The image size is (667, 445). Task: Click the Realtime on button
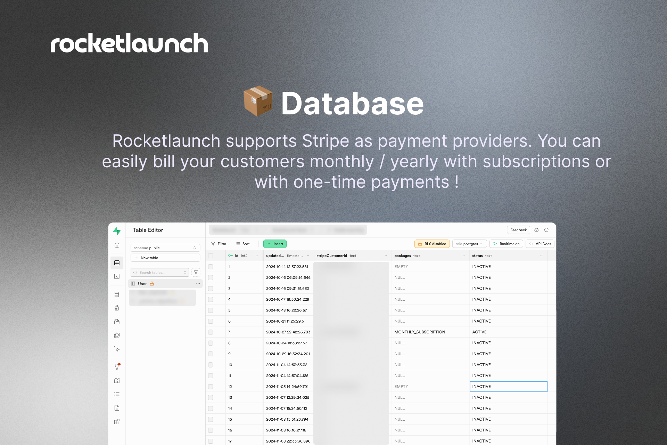(506, 244)
